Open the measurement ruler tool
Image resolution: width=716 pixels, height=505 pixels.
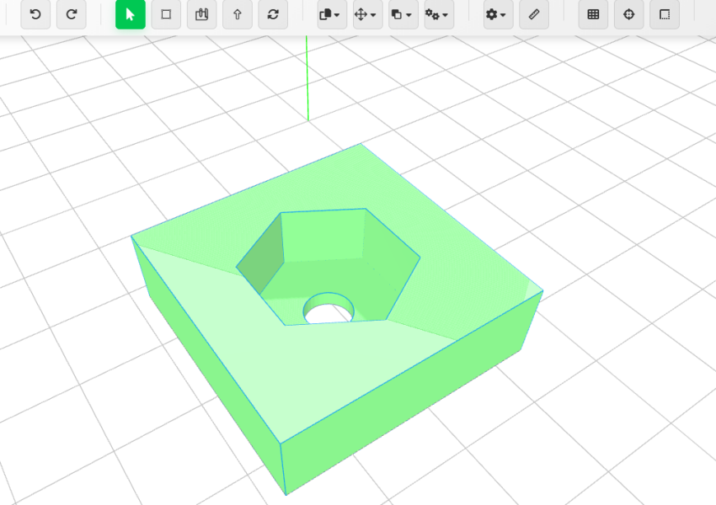pos(533,15)
